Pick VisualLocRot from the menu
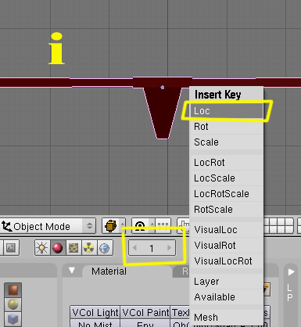Image resolution: width=301 pixels, height=327 pixels. coord(227,261)
